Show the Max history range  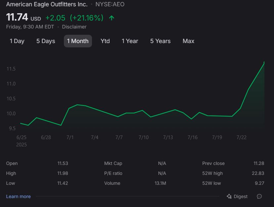188,41
